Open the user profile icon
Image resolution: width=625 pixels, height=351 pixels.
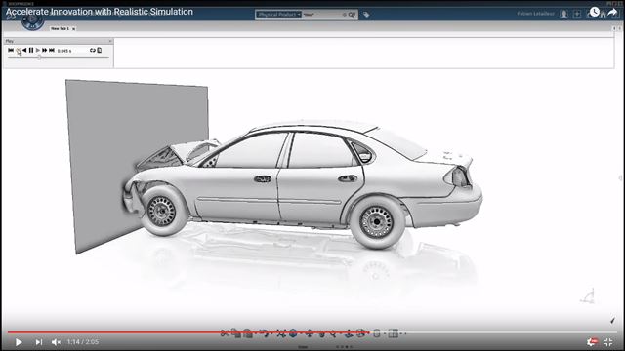[563, 14]
